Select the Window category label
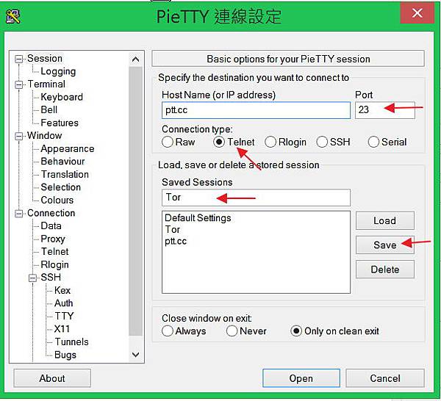This screenshot has height=401, width=441. click(x=44, y=135)
